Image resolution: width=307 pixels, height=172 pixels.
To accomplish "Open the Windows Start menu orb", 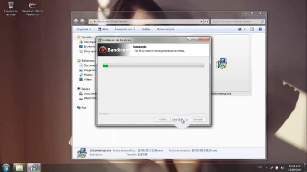I will 6,168.
